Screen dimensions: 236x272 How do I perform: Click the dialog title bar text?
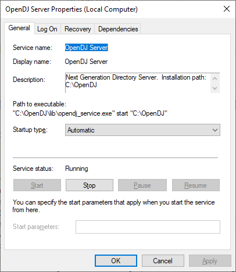click(71, 9)
